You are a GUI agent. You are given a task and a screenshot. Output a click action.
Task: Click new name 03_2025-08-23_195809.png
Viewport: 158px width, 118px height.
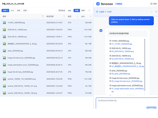click(122, 59)
